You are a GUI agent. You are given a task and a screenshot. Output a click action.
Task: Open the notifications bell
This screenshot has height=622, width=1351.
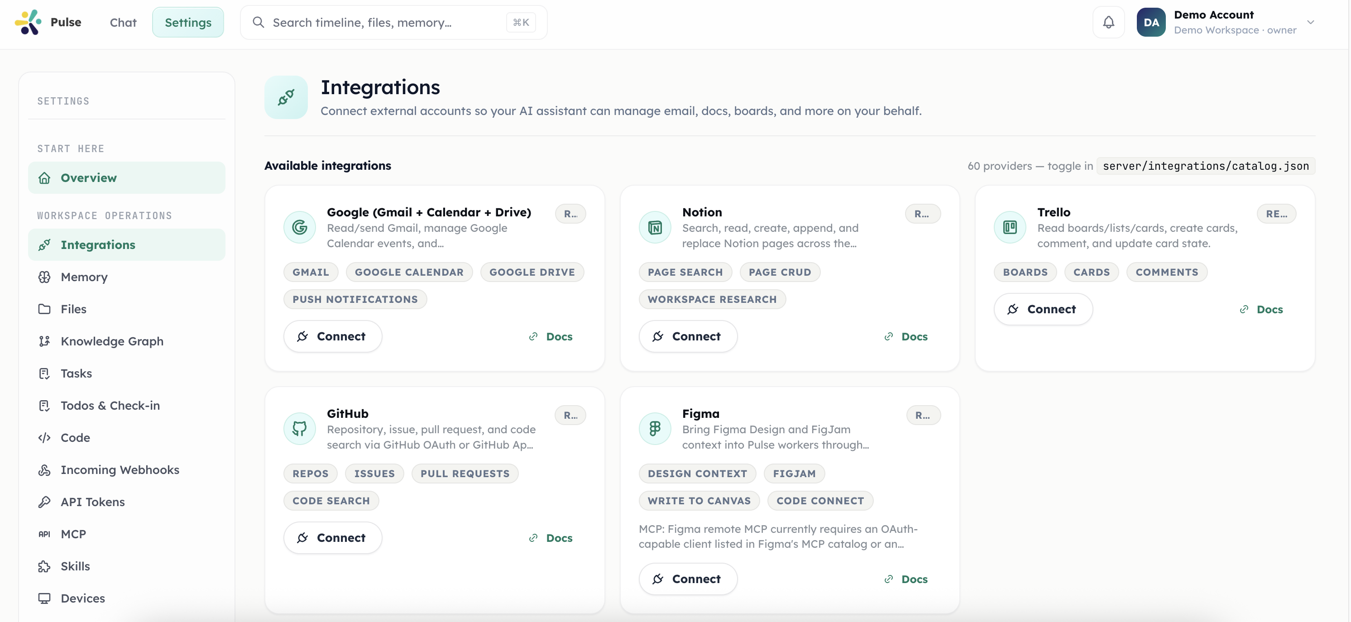point(1108,22)
